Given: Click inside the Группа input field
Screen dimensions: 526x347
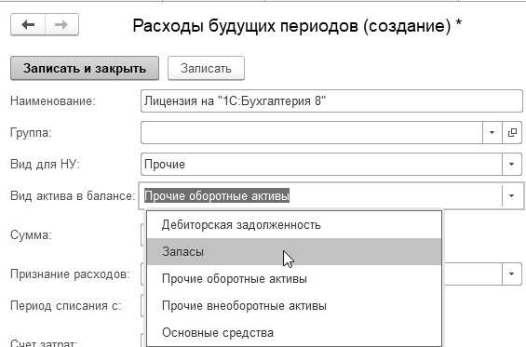Looking at the screenshot, I should pos(312,133).
